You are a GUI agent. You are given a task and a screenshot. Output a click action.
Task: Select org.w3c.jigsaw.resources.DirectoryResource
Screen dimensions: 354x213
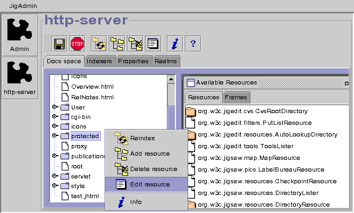pyautogui.click(x=264, y=205)
